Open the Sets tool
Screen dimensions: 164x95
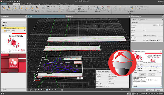pyautogui.click(x=26, y=8)
